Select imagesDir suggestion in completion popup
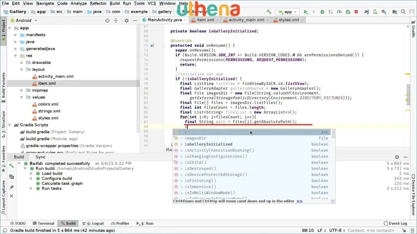The image size is (417, 234). (x=252, y=138)
